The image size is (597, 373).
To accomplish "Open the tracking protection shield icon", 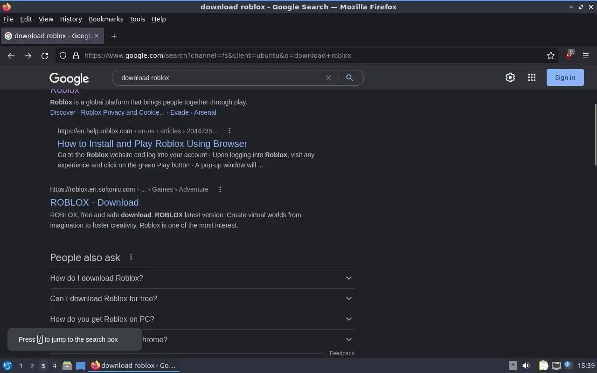I will pos(63,55).
